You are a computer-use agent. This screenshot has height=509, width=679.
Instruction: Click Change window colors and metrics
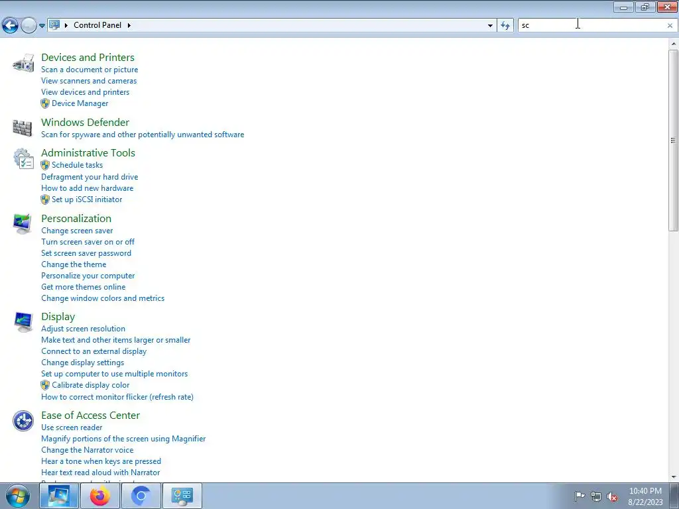103,298
